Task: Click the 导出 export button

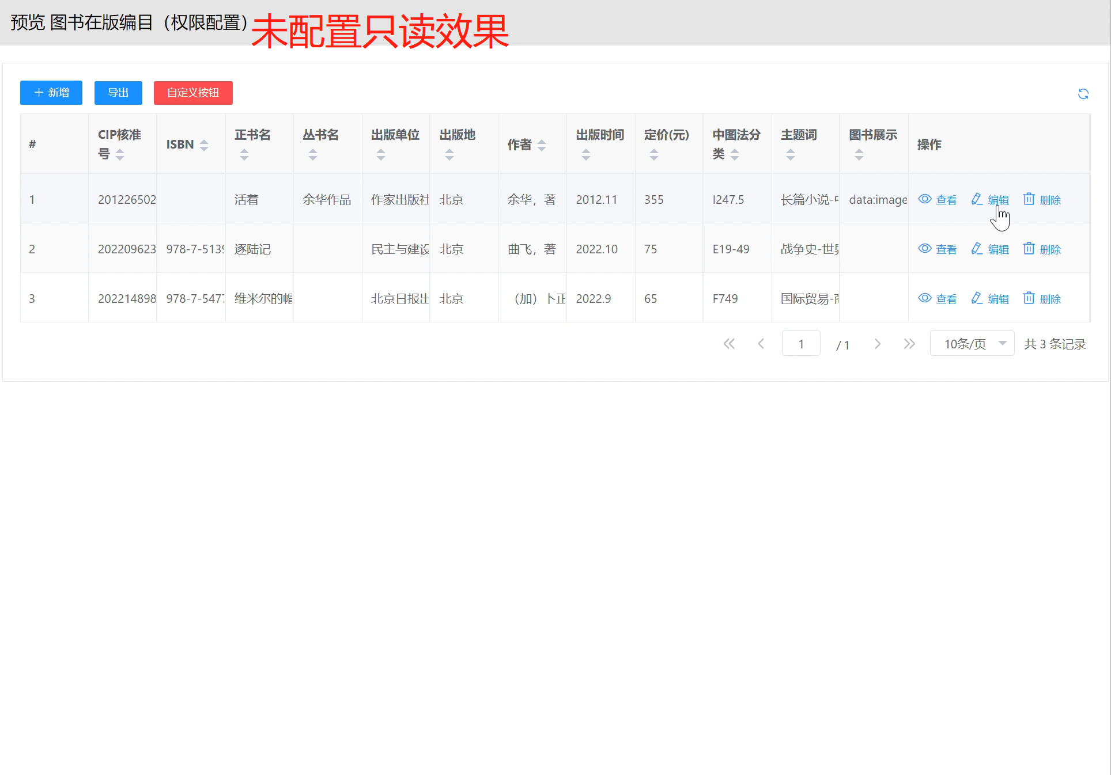Action: point(118,93)
